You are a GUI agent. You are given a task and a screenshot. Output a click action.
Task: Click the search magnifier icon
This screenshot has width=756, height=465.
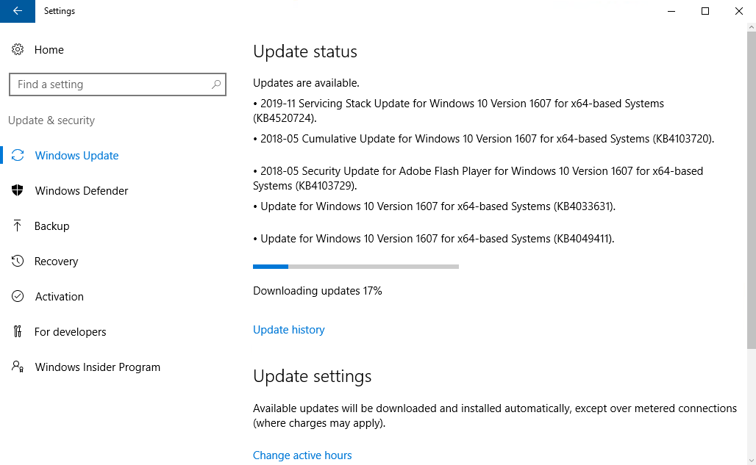coord(216,84)
